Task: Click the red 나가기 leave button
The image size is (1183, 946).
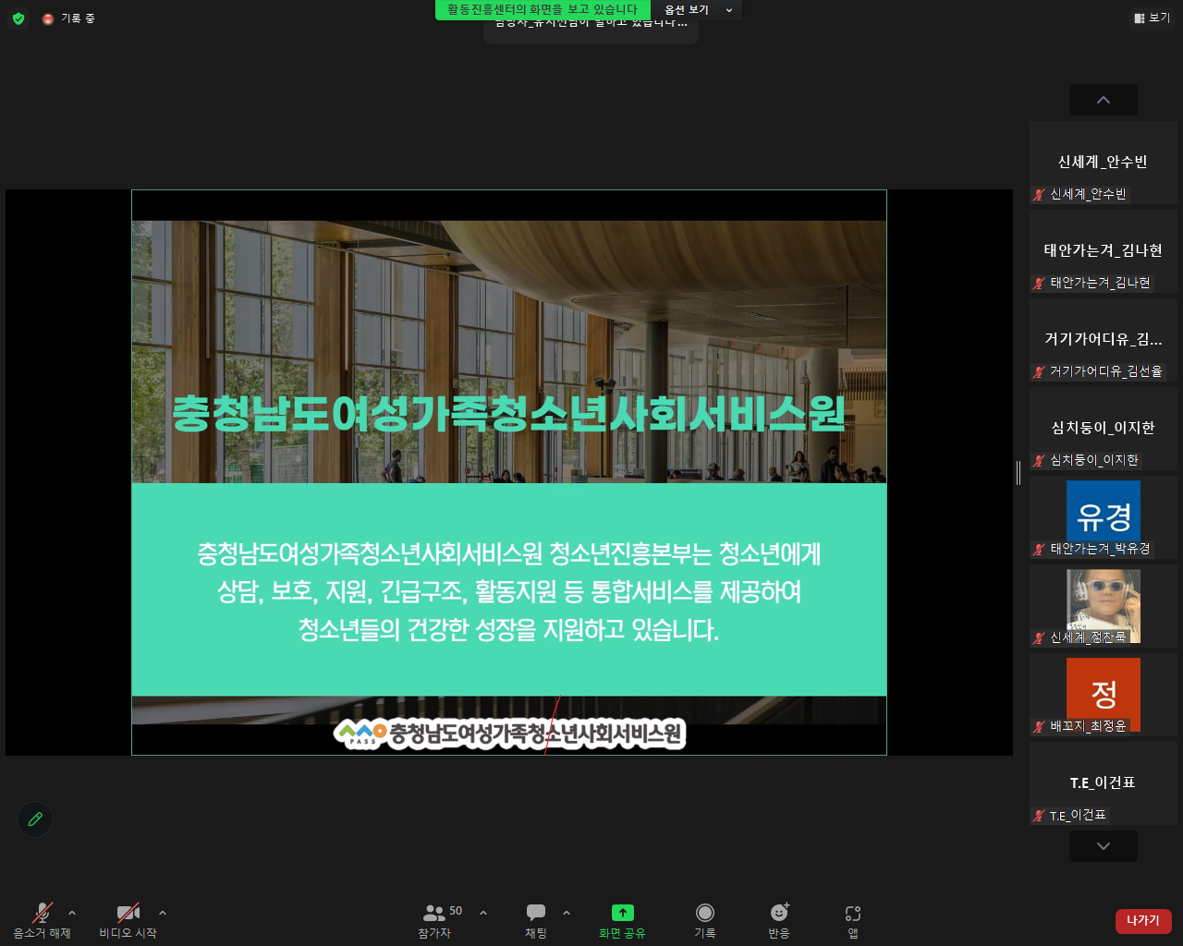Action: pyautogui.click(x=1143, y=921)
